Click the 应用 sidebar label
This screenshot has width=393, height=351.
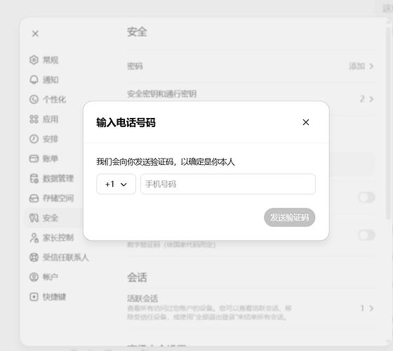tap(51, 119)
